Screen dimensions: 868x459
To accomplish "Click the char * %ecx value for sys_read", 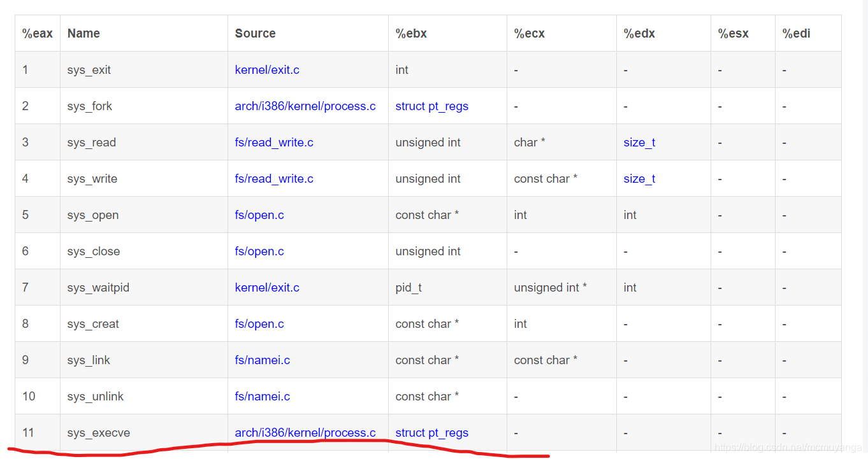I will coord(530,143).
